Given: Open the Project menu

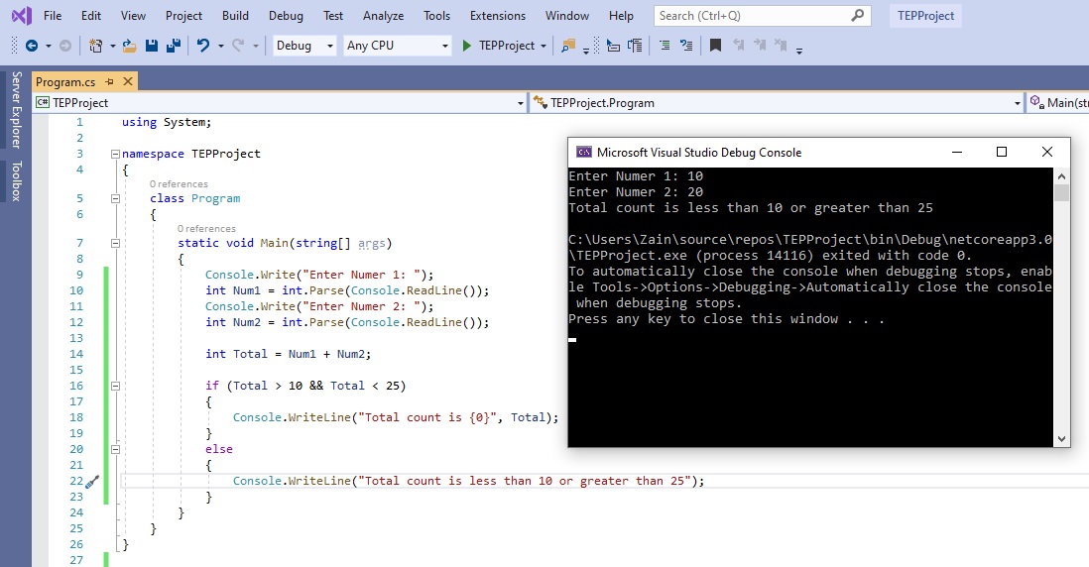Looking at the screenshot, I should pyautogui.click(x=183, y=15).
